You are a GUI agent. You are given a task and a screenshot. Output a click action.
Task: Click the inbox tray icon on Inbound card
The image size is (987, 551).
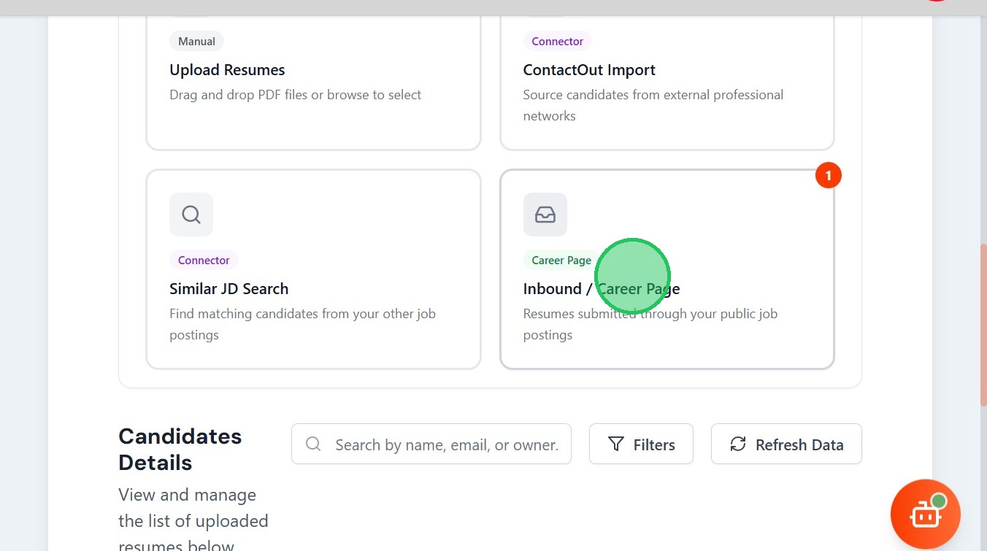tap(545, 215)
